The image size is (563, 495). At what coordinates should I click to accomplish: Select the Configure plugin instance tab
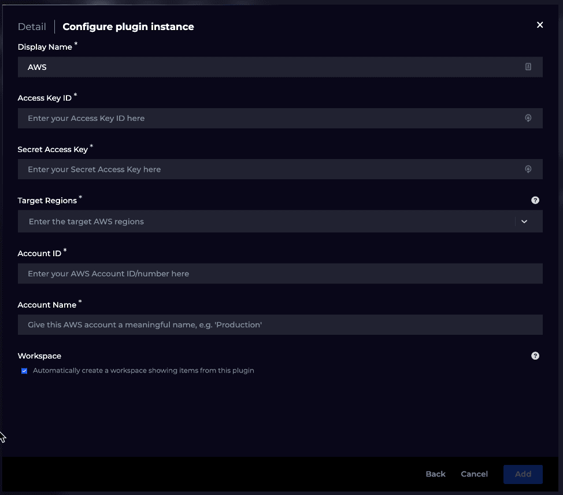[x=128, y=27]
